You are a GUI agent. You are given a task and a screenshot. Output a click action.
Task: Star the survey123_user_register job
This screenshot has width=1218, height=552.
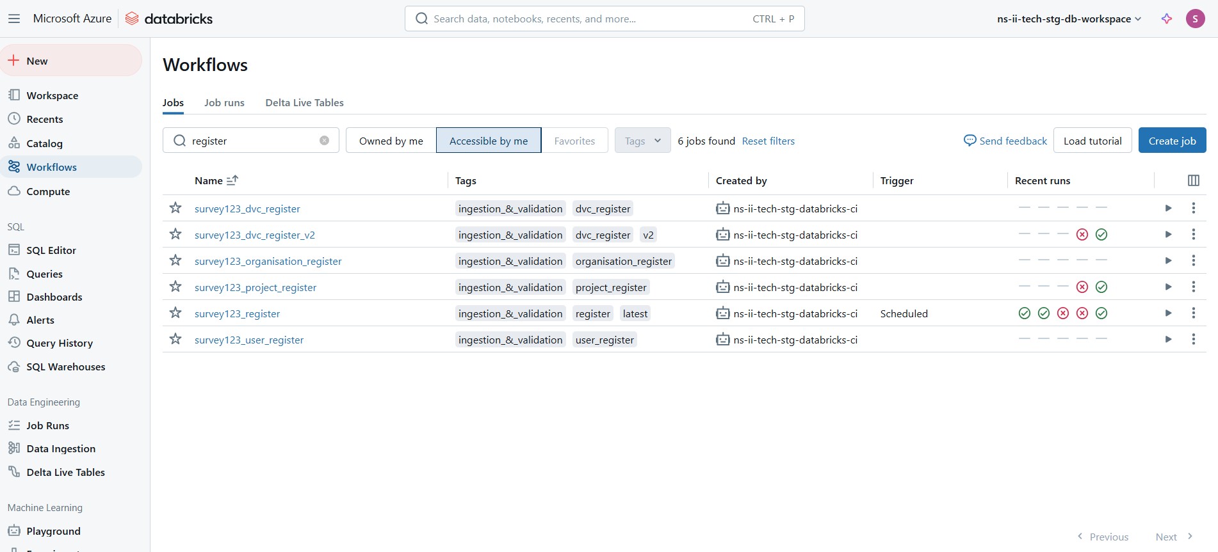point(175,339)
